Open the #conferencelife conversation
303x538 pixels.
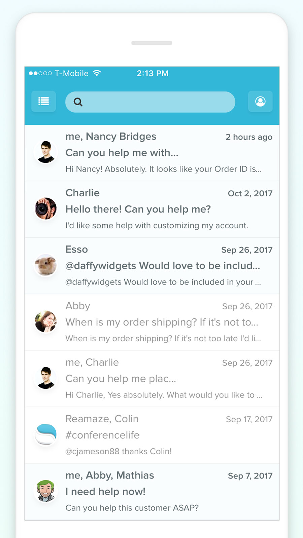pyautogui.click(x=152, y=435)
